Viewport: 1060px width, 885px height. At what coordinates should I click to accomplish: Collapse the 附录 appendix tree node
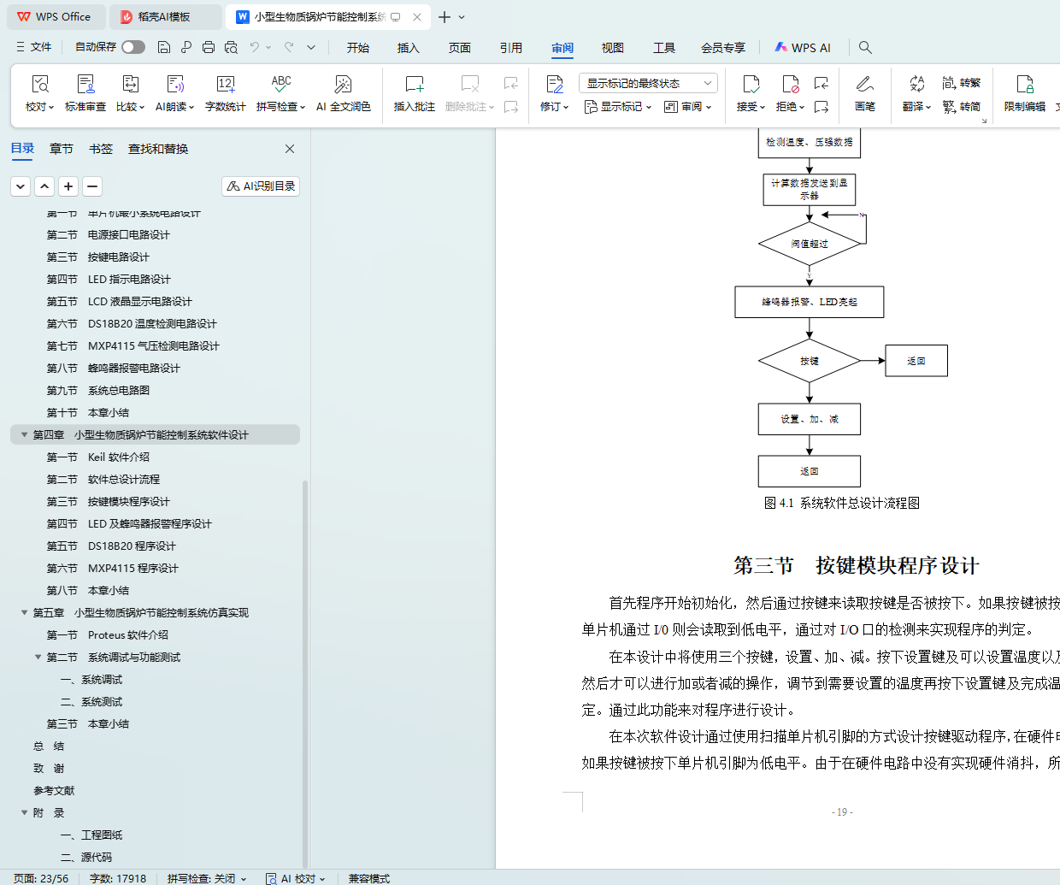(24, 812)
